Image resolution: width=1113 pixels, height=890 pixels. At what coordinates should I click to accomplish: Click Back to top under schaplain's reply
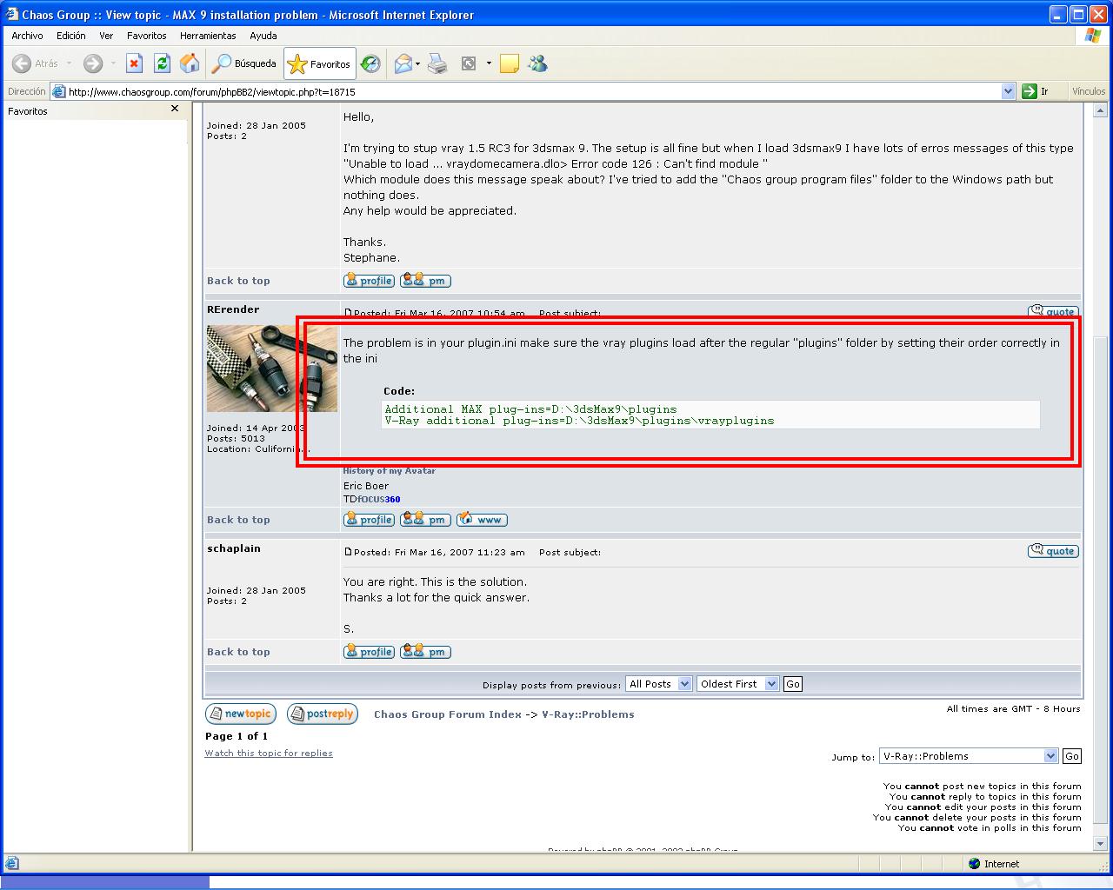pyautogui.click(x=238, y=652)
